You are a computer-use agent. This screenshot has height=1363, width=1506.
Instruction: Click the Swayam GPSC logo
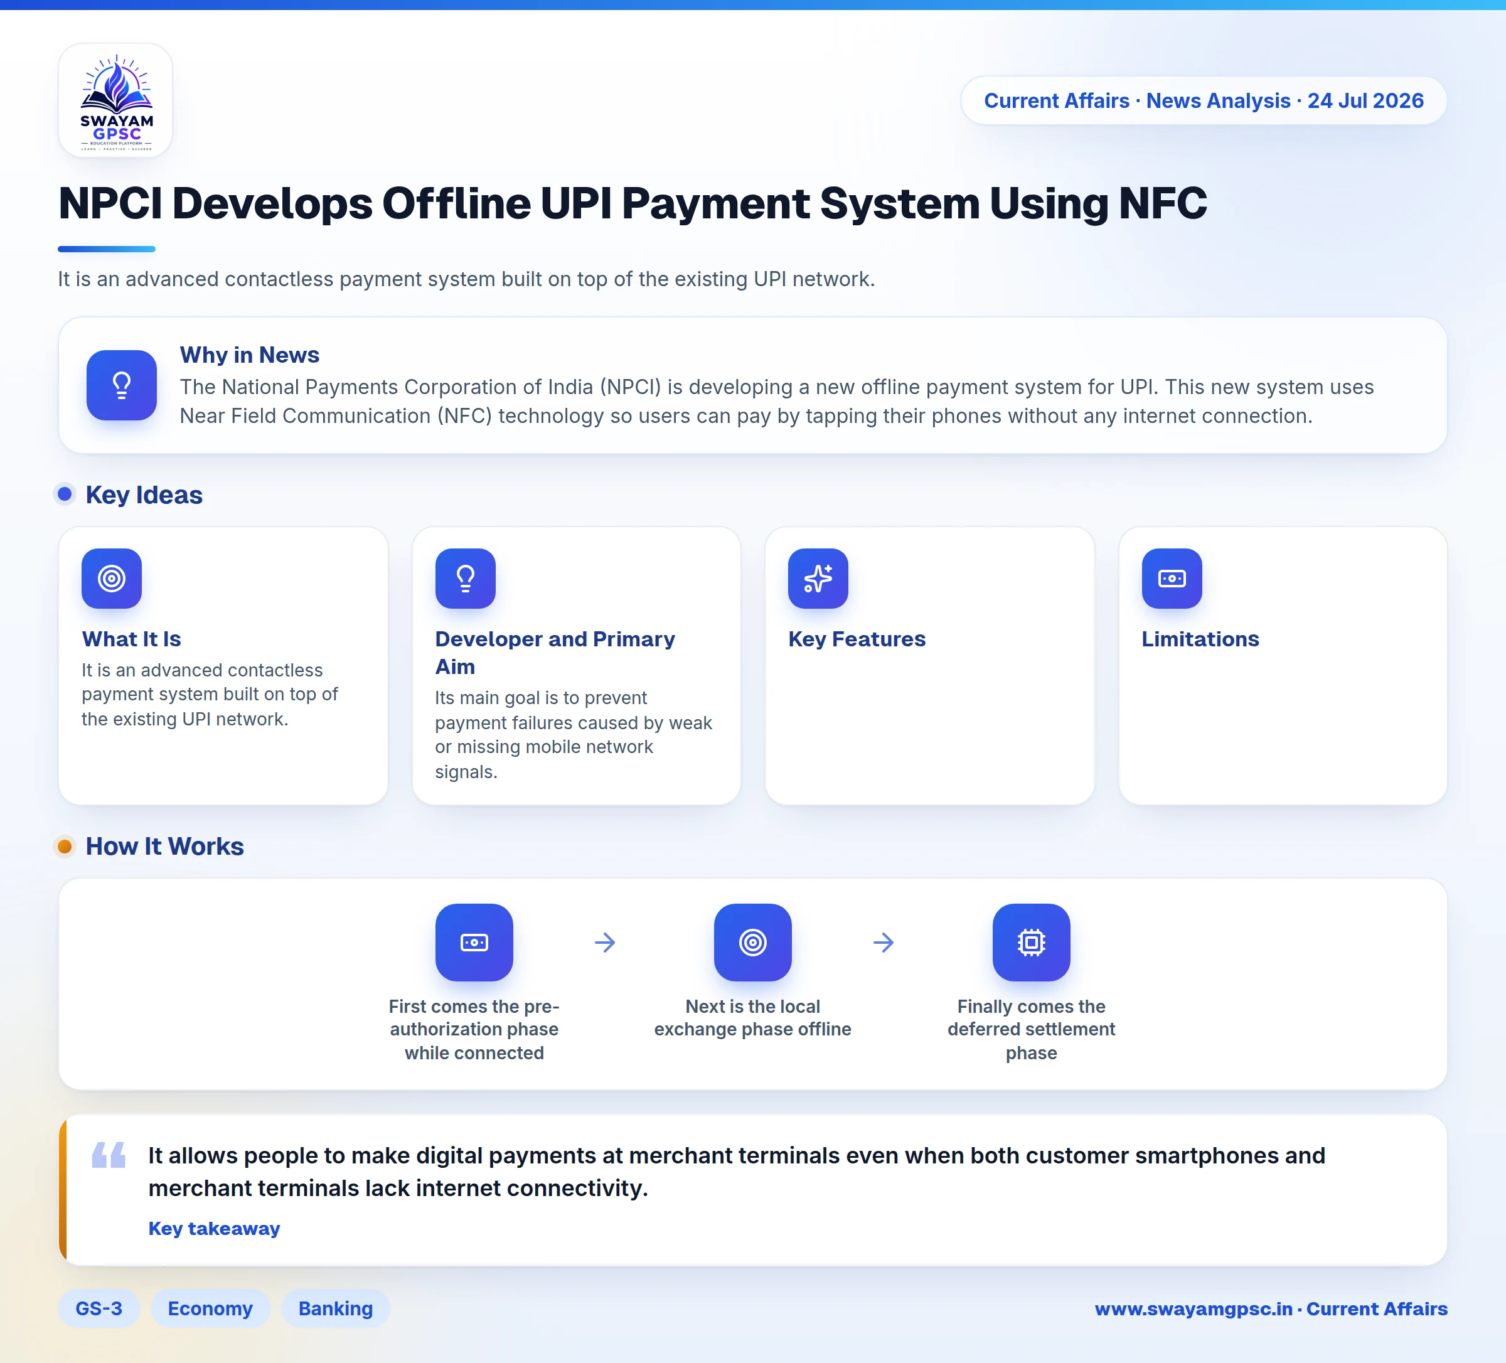(x=116, y=100)
